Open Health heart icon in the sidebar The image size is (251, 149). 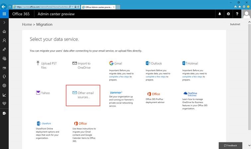4,104
